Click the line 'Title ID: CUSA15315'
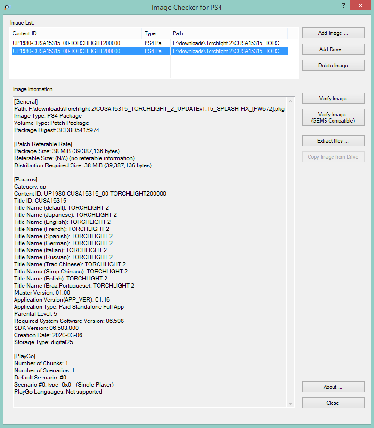The image size is (374, 428). pos(41,201)
